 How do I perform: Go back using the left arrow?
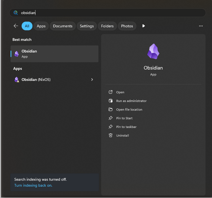pos(16,26)
